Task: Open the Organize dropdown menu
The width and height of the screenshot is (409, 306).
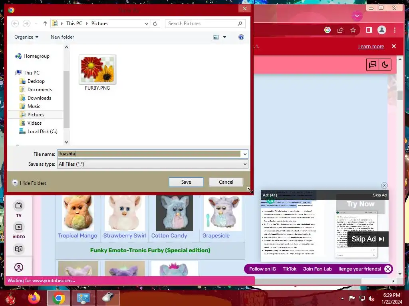Action: (x=26, y=37)
